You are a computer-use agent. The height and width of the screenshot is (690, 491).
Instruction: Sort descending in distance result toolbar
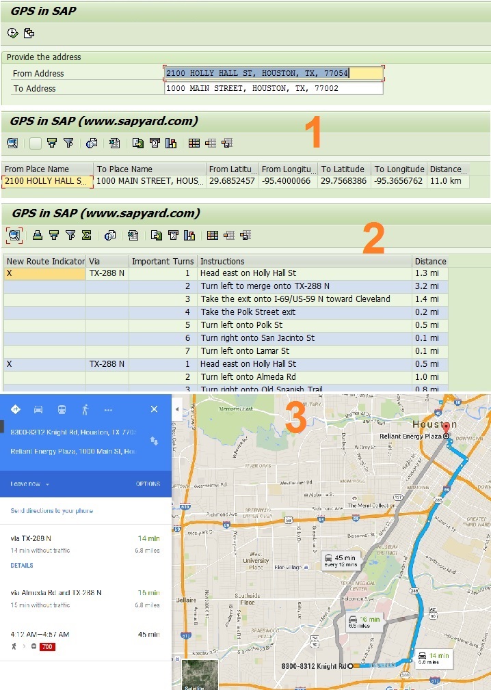(x=52, y=143)
